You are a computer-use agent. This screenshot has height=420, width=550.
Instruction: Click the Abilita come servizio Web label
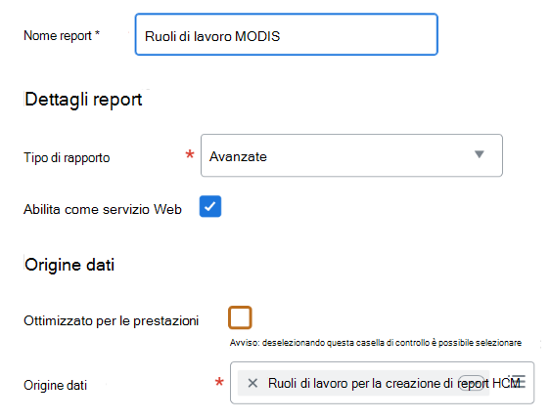coord(103,209)
